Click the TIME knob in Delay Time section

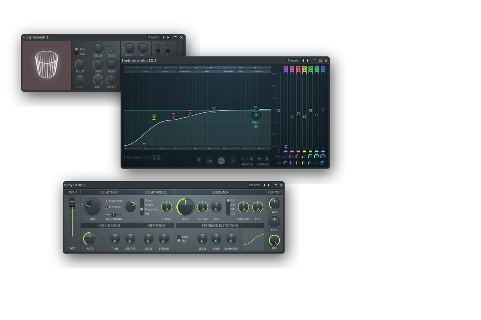click(x=93, y=208)
